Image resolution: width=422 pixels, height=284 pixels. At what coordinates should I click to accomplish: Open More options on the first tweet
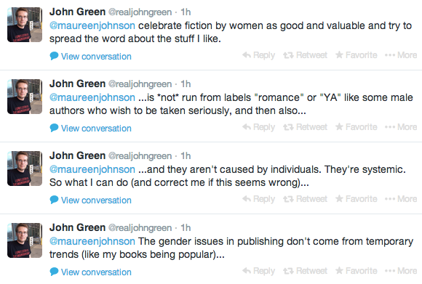[x=401, y=55]
